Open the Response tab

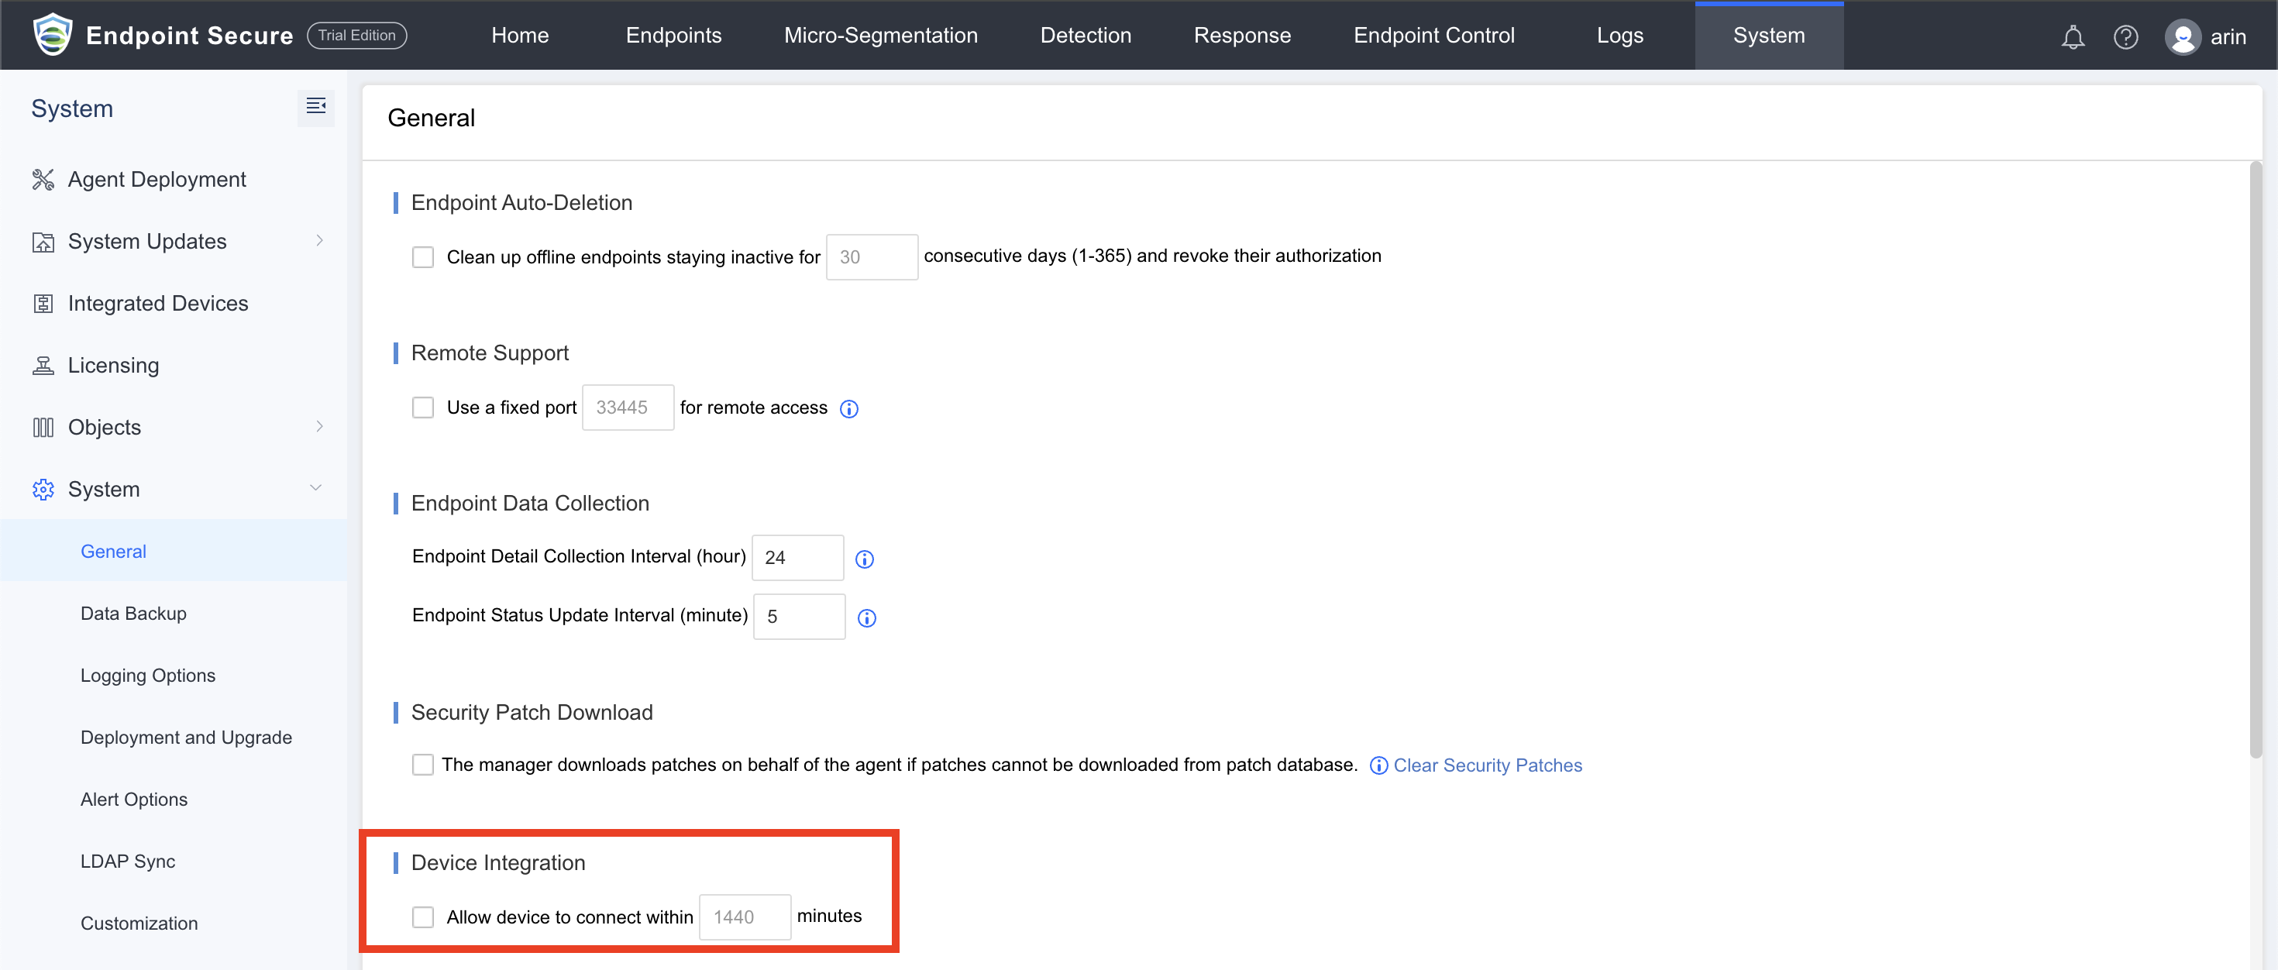coord(1243,36)
